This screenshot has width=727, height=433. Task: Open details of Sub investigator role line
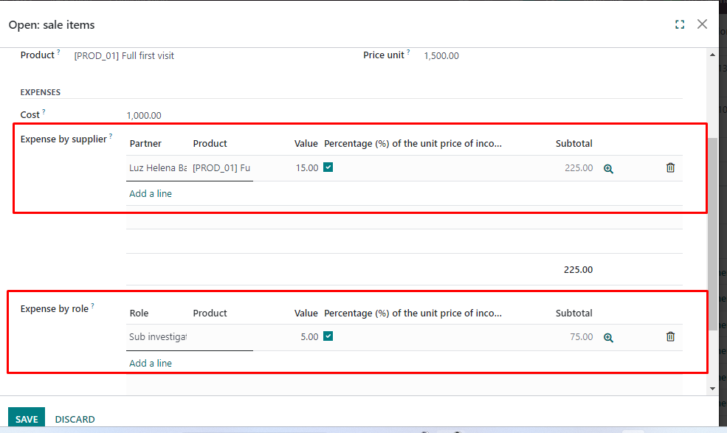click(x=608, y=338)
